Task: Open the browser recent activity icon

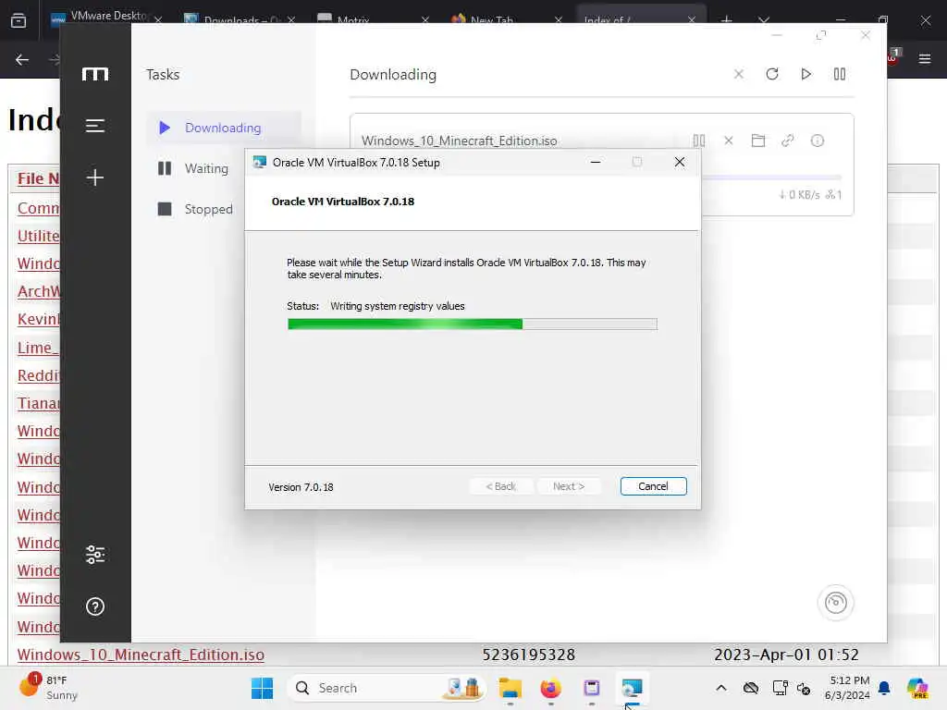Action: [x=18, y=20]
